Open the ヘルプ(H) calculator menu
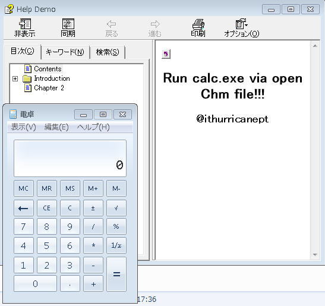Screen dimensions: 325x306 tap(93, 127)
